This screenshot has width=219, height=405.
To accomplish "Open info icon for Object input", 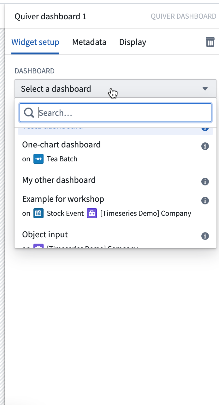I will (205, 236).
